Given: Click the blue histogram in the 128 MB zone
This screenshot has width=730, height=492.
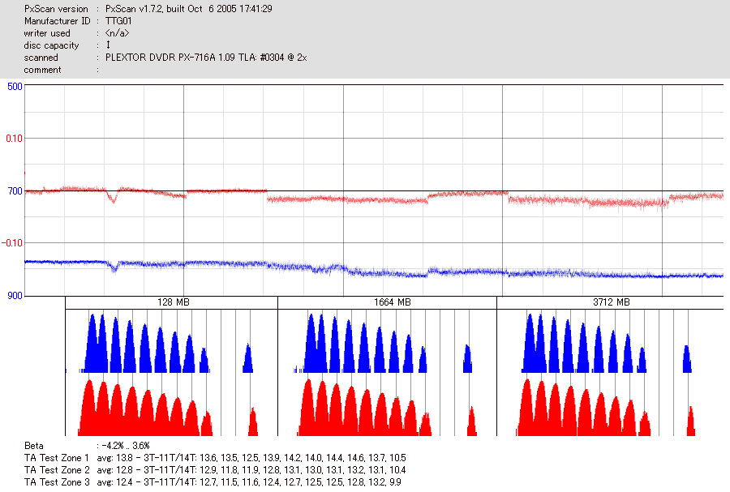Looking at the screenshot, I should pyautogui.click(x=161, y=343).
